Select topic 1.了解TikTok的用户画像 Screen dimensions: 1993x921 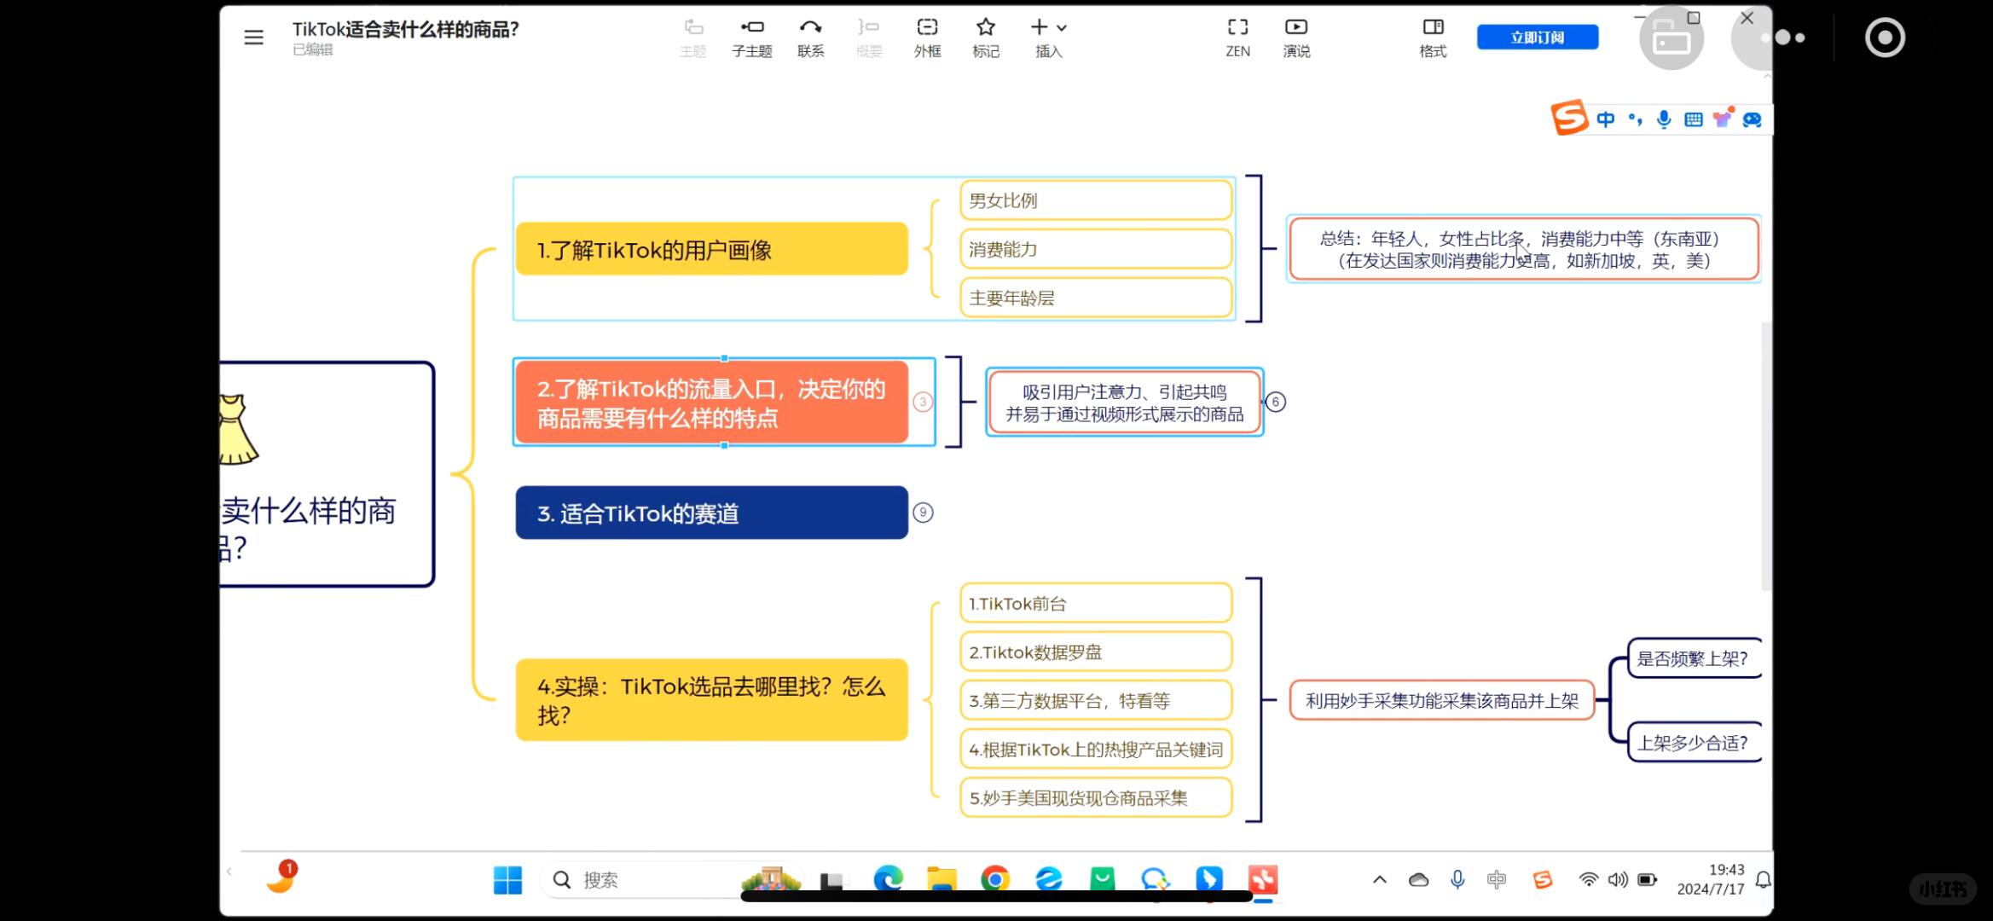[x=711, y=249]
